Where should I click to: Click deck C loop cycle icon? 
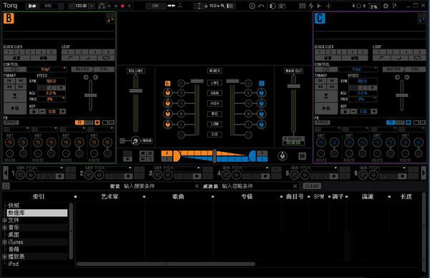[417, 58]
